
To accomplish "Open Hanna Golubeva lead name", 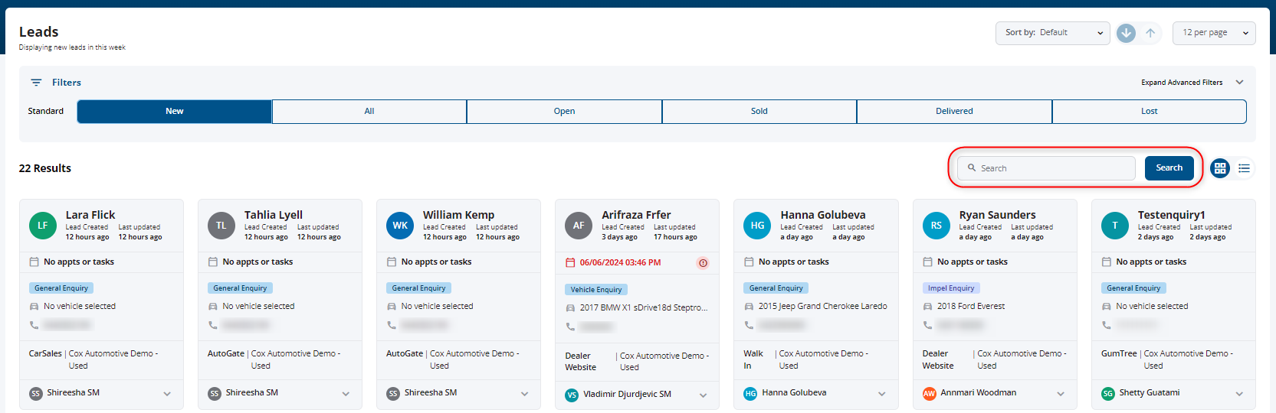I will [x=822, y=215].
